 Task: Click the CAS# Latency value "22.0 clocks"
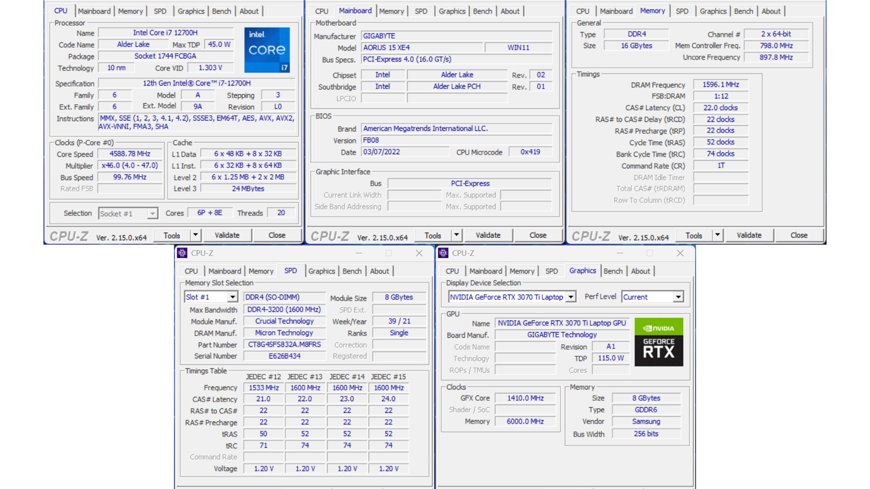(x=721, y=108)
